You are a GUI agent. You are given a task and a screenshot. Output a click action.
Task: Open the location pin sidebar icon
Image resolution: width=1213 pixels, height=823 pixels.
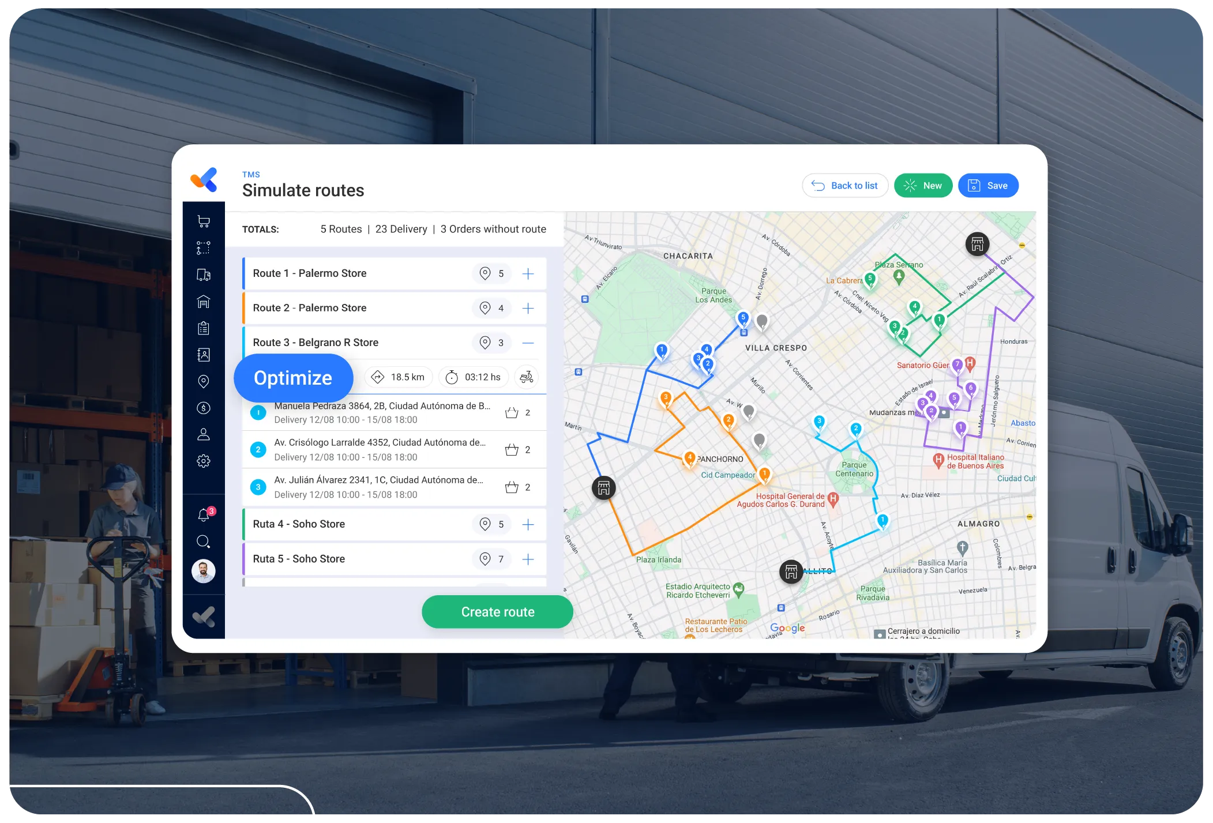(x=203, y=381)
